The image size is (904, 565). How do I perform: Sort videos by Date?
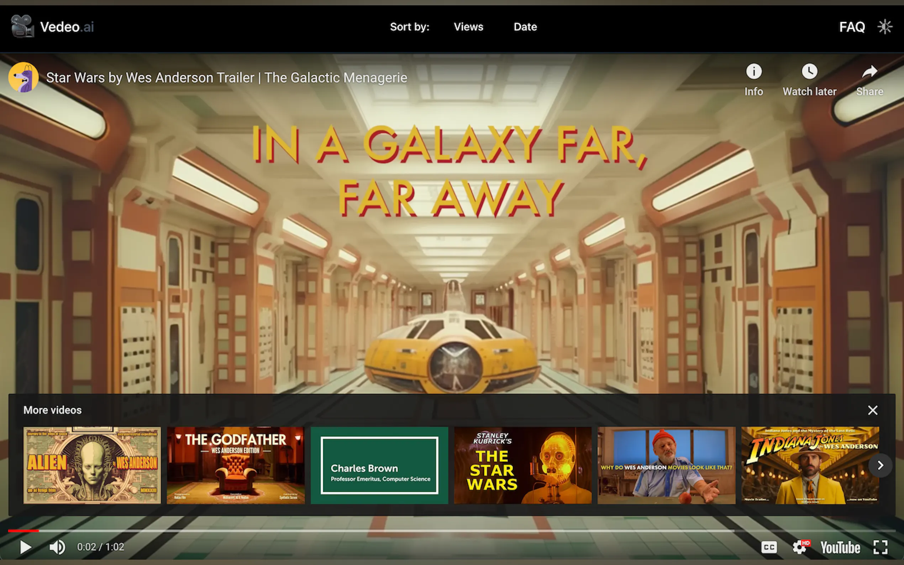pos(525,27)
